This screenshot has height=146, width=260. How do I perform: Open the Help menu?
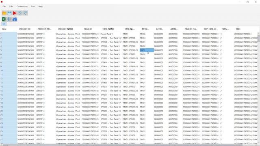click(41, 6)
